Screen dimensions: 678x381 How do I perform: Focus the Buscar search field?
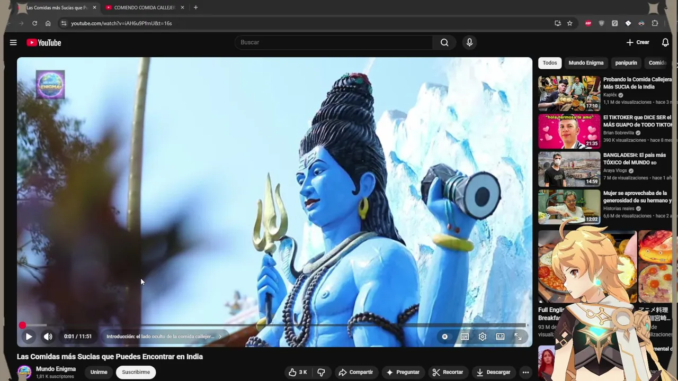[334, 42]
